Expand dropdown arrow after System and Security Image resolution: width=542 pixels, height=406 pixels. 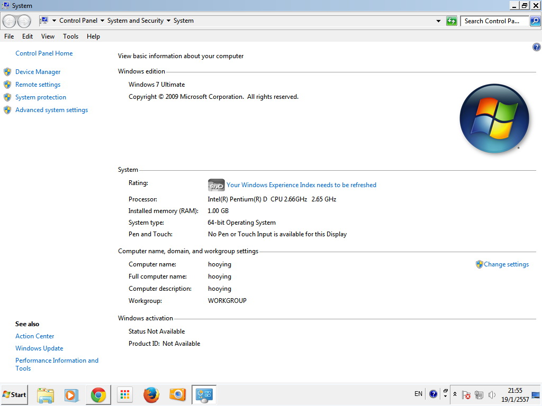pos(169,21)
